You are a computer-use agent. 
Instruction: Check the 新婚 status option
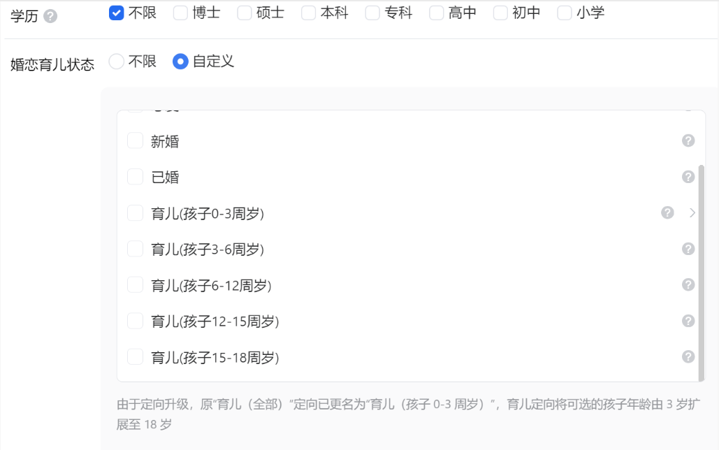click(x=135, y=140)
